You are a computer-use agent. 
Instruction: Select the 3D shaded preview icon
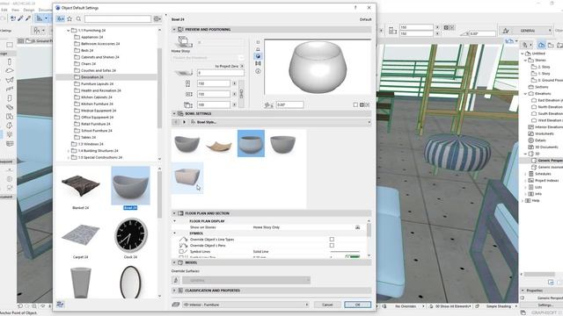tap(258, 56)
